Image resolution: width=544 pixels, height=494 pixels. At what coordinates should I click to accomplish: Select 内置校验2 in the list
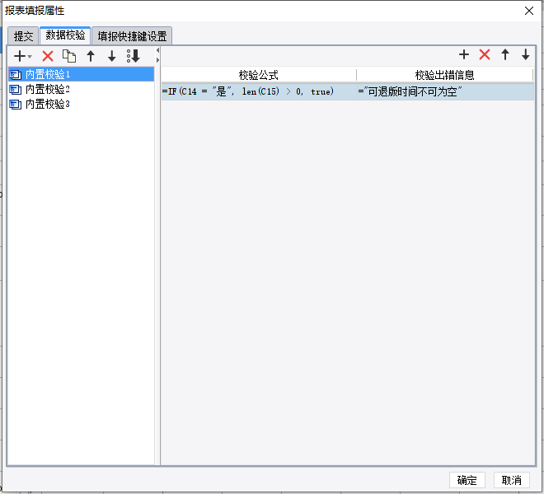pos(81,89)
